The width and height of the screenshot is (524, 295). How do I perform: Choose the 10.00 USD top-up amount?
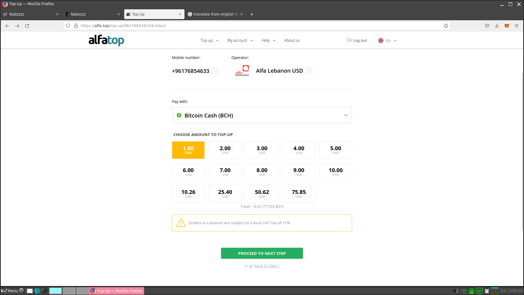336,172
